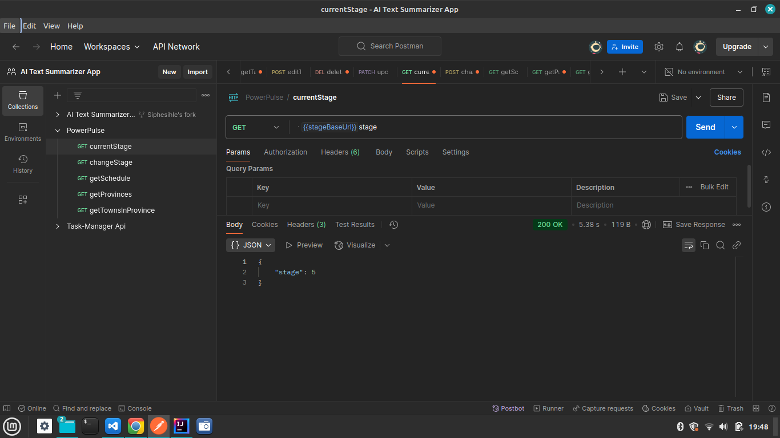Click the New button

coord(170,72)
